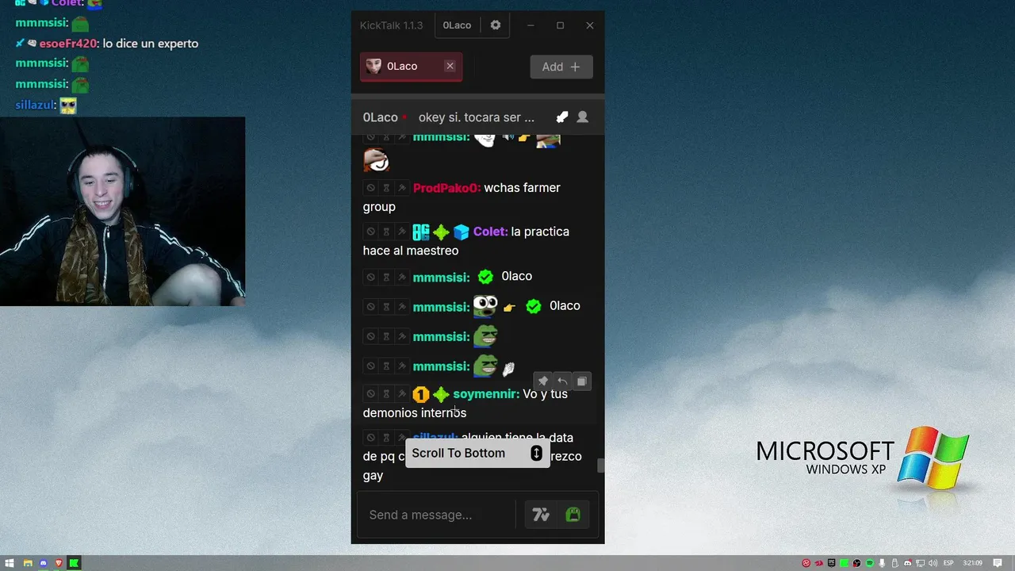The image size is (1015, 571).
Task: Open File Explorer from the taskbar
Action: pos(27,563)
